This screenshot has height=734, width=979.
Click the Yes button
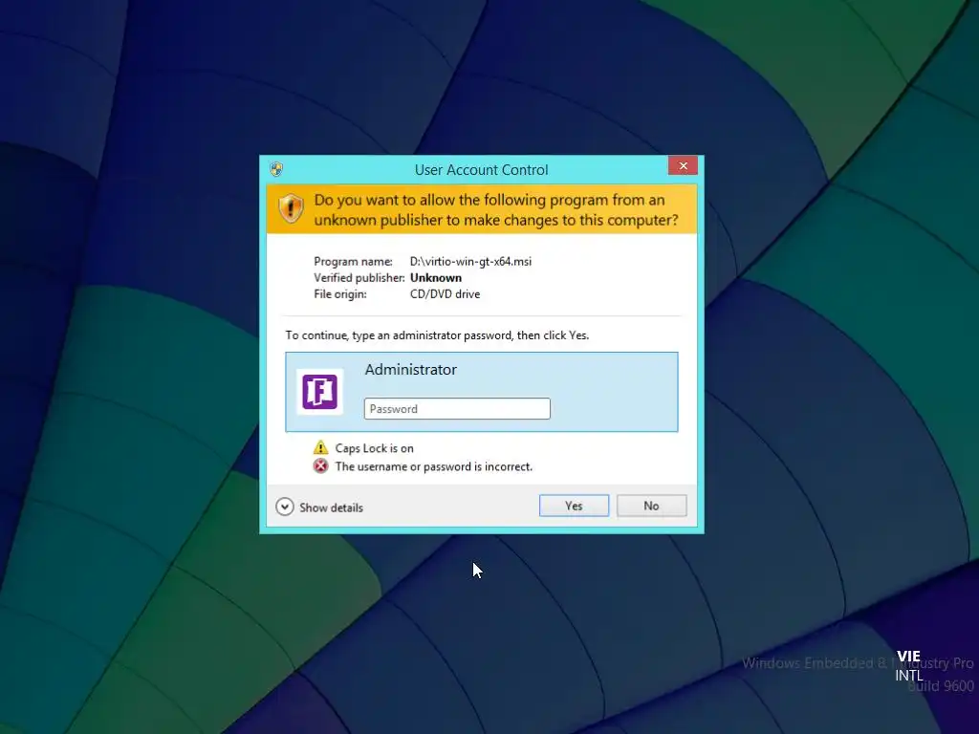[x=574, y=506]
